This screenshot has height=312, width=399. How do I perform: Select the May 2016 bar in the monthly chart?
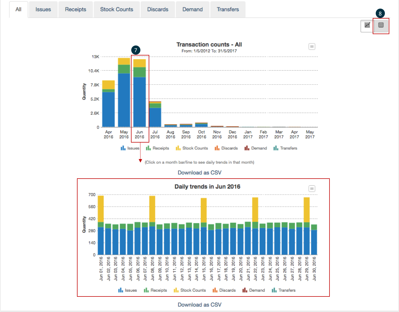point(124,92)
